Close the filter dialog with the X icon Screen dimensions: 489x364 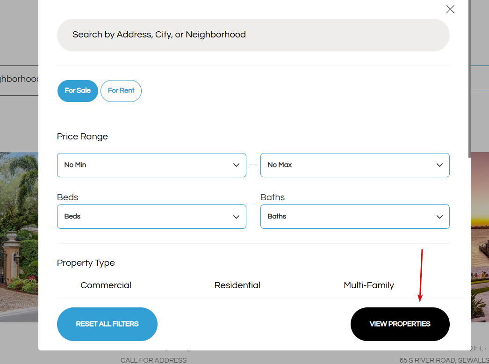[x=450, y=9]
